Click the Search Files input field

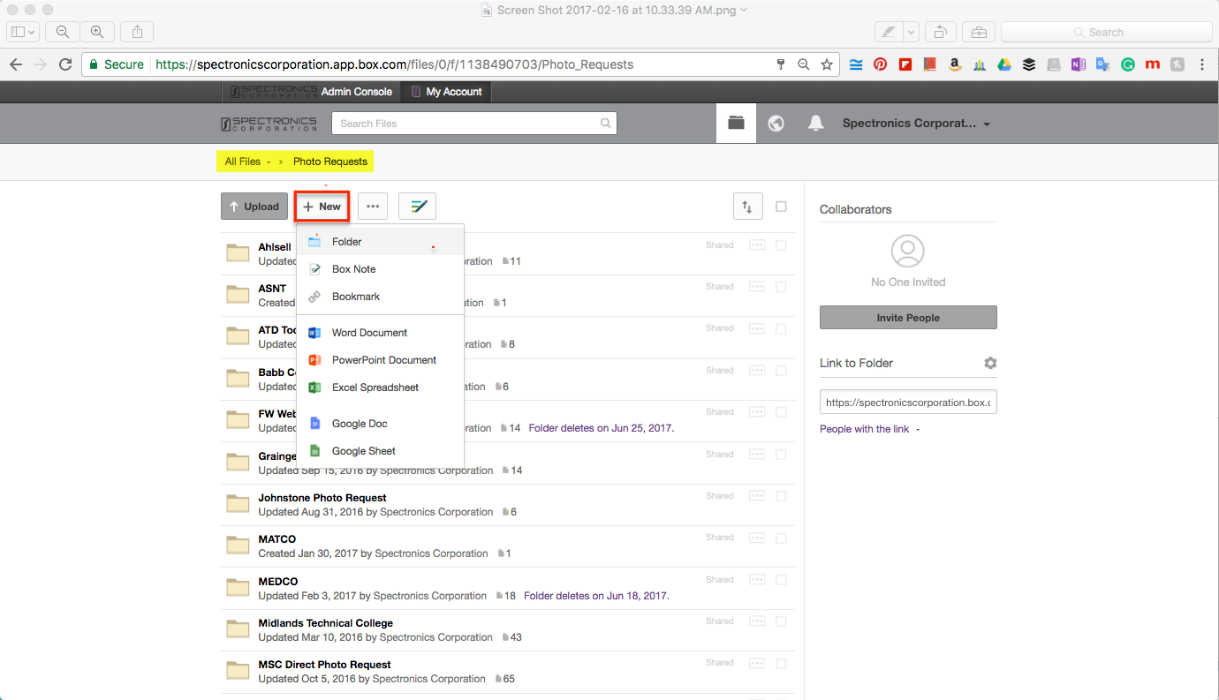pyautogui.click(x=468, y=124)
